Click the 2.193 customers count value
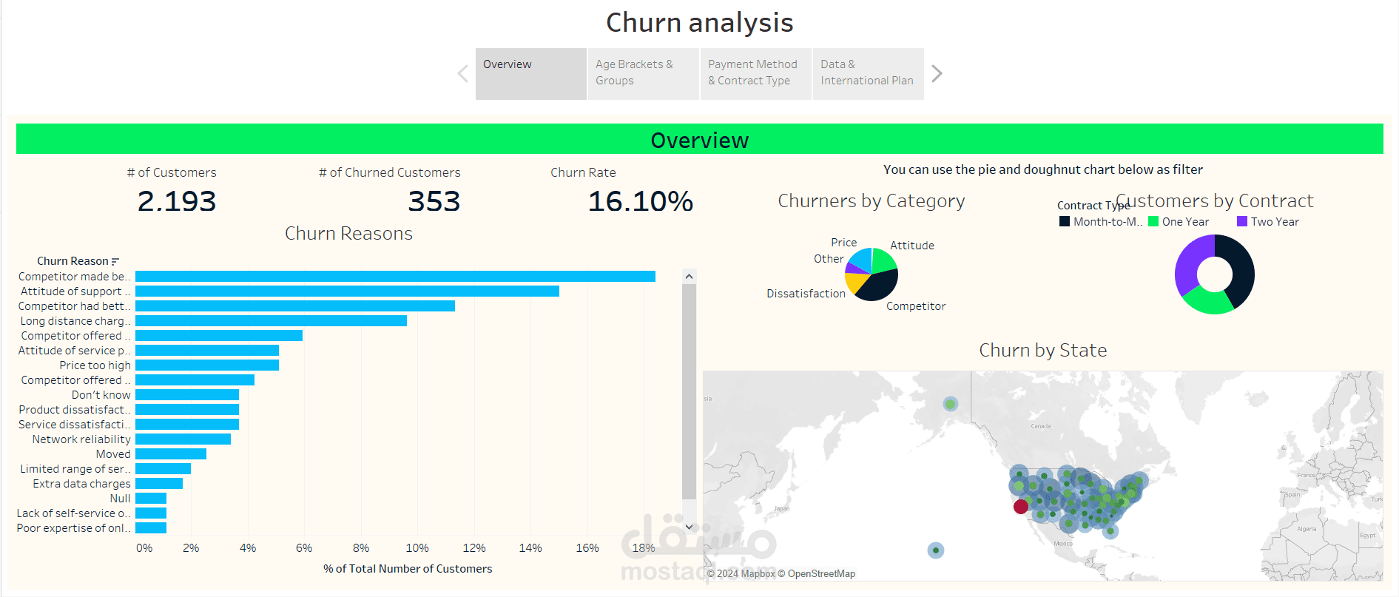1399x597 pixels. (177, 201)
